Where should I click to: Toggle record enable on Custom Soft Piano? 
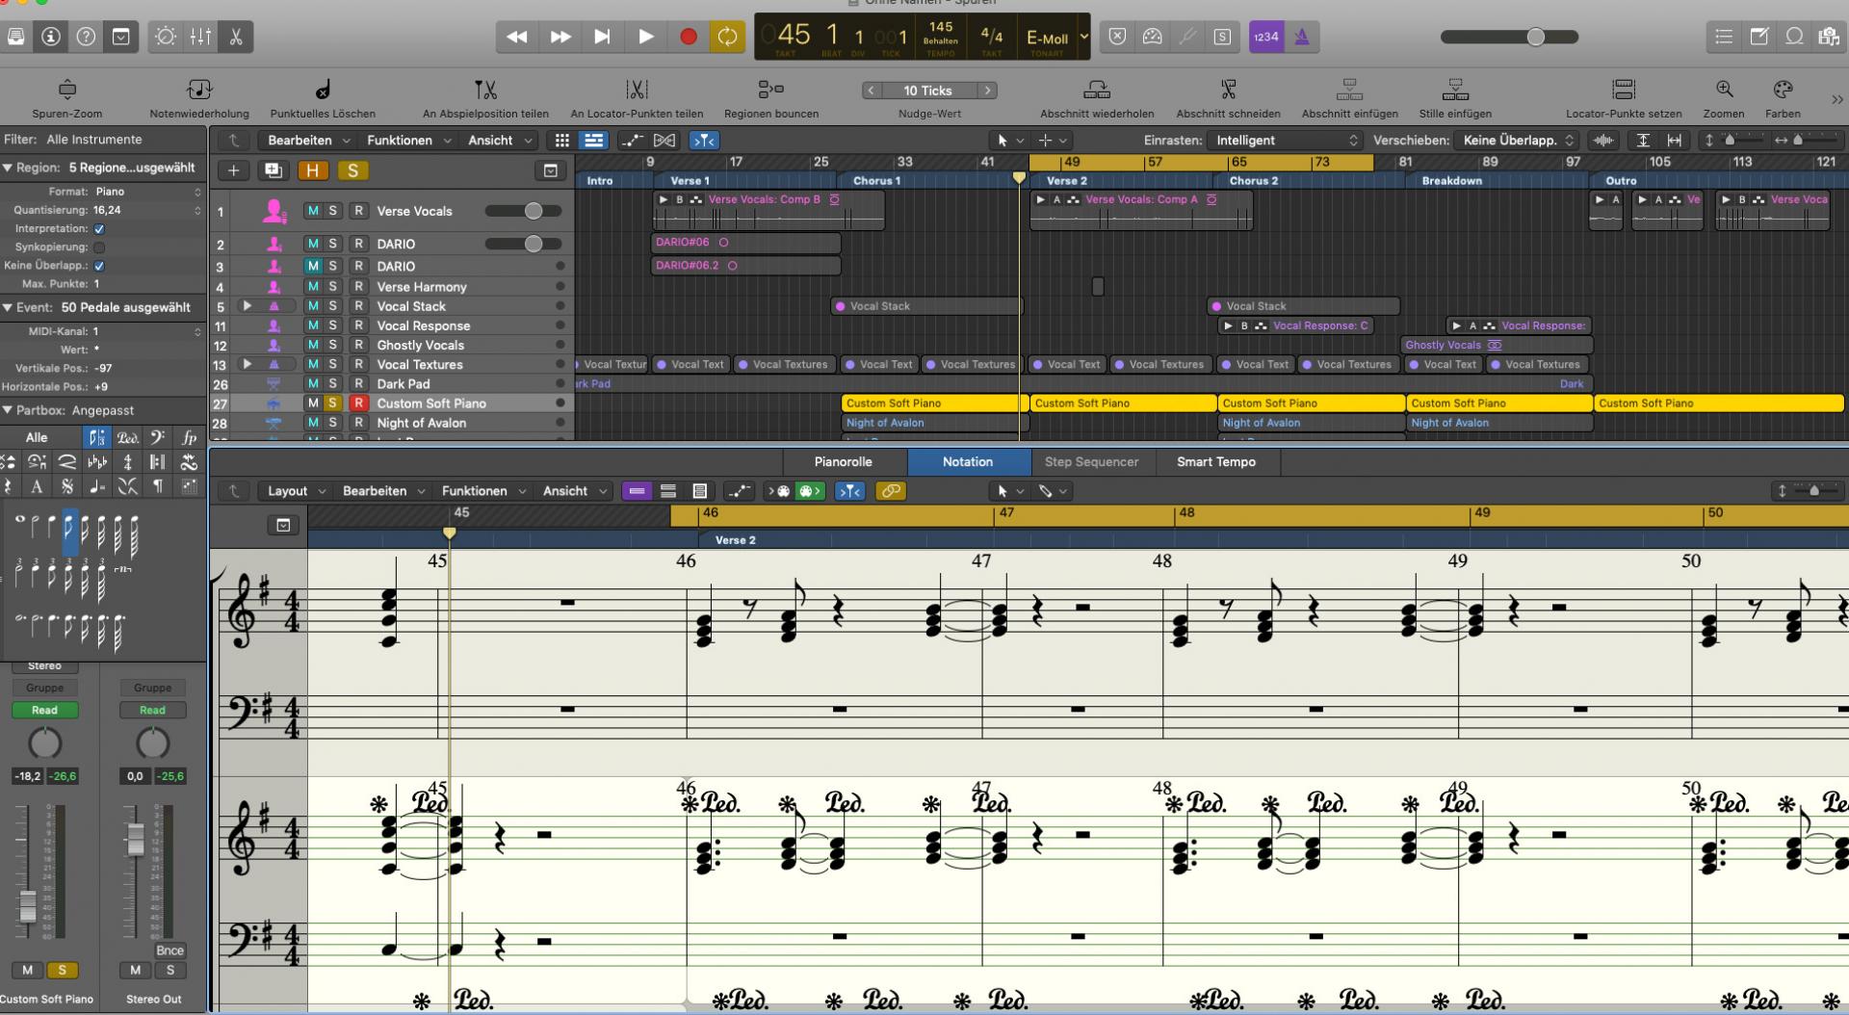pyautogui.click(x=358, y=403)
